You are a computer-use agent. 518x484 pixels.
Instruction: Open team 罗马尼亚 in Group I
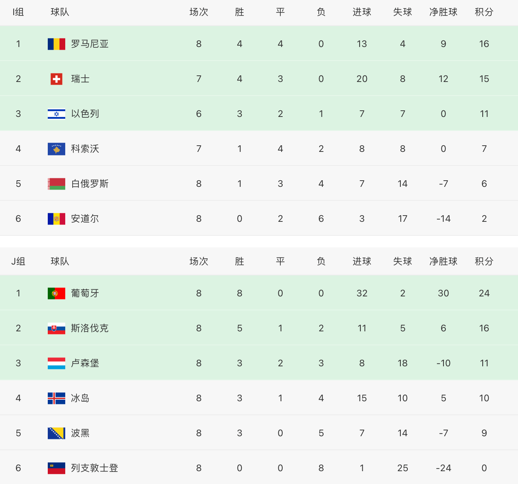(90, 44)
